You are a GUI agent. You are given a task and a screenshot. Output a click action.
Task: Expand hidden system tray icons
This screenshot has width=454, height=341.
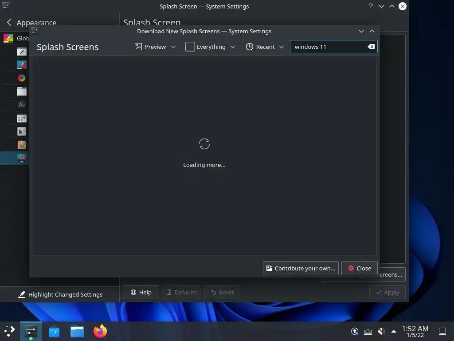click(x=394, y=331)
